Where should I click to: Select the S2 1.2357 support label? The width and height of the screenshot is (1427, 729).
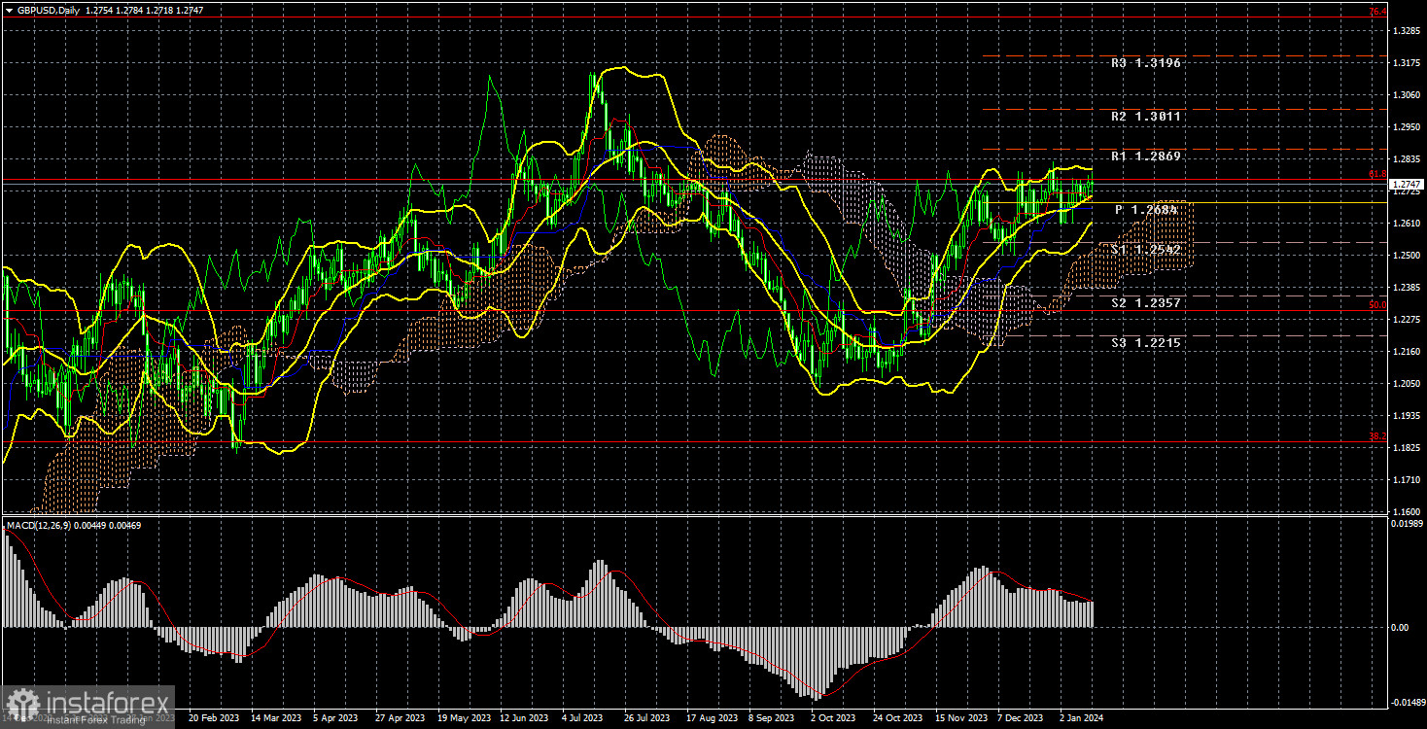click(1147, 303)
